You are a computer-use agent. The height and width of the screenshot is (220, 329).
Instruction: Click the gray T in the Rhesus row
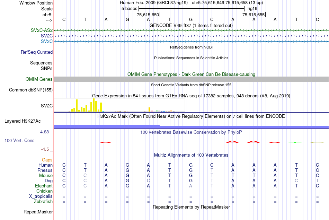(212, 170)
